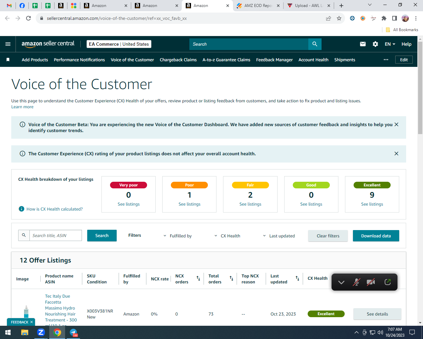Click the share-this-page icon in the address bar
The height and width of the screenshot is (339, 423).
(x=328, y=18)
